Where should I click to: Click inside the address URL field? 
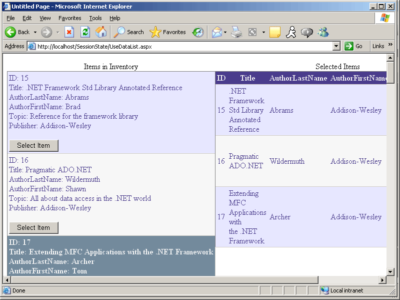(x=180, y=46)
